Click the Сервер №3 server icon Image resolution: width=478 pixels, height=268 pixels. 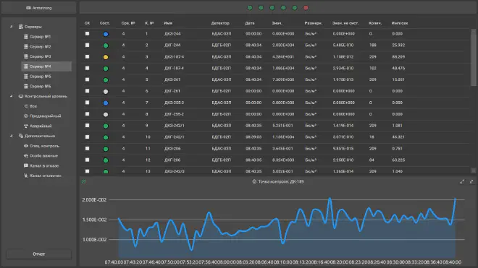click(x=26, y=56)
